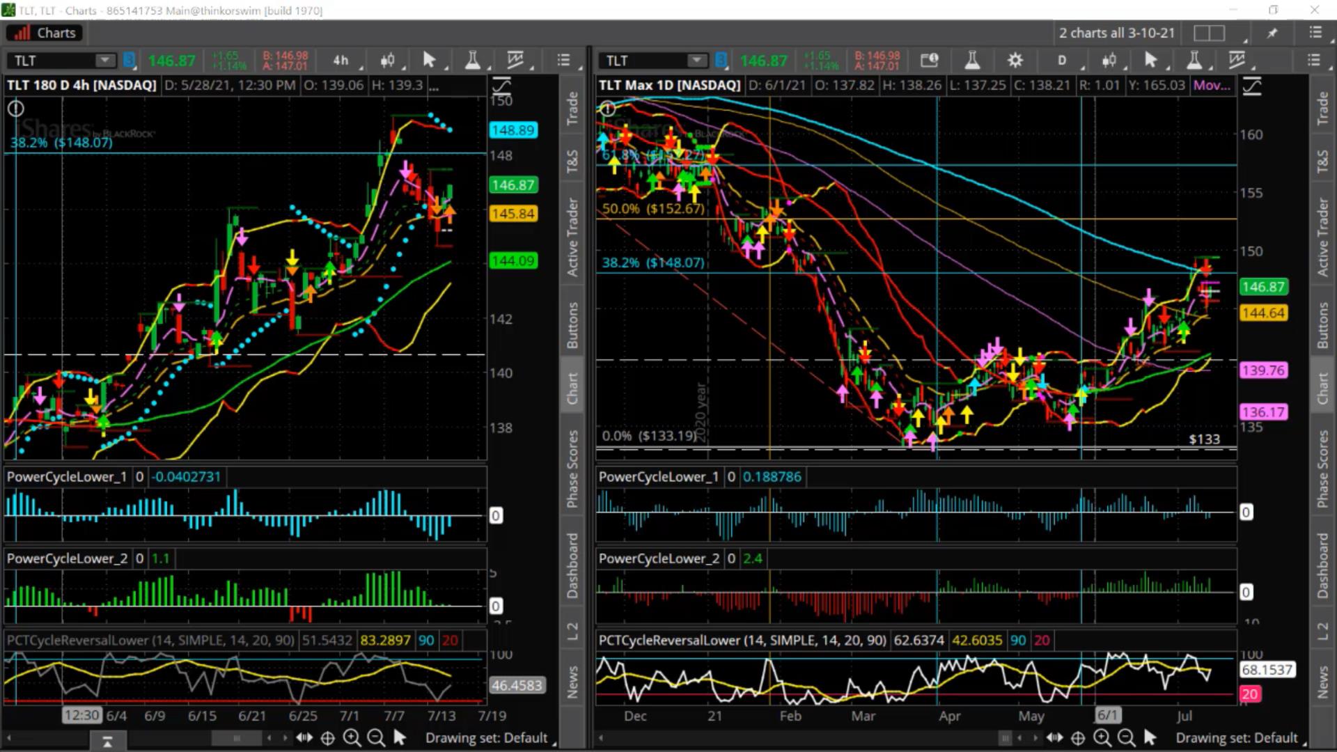Click the 148.89 price bubble on left axis
Viewport: 1337px width, 752px height.
pyautogui.click(x=514, y=130)
